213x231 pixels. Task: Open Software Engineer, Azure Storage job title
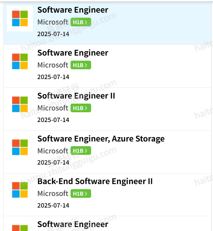(101, 139)
